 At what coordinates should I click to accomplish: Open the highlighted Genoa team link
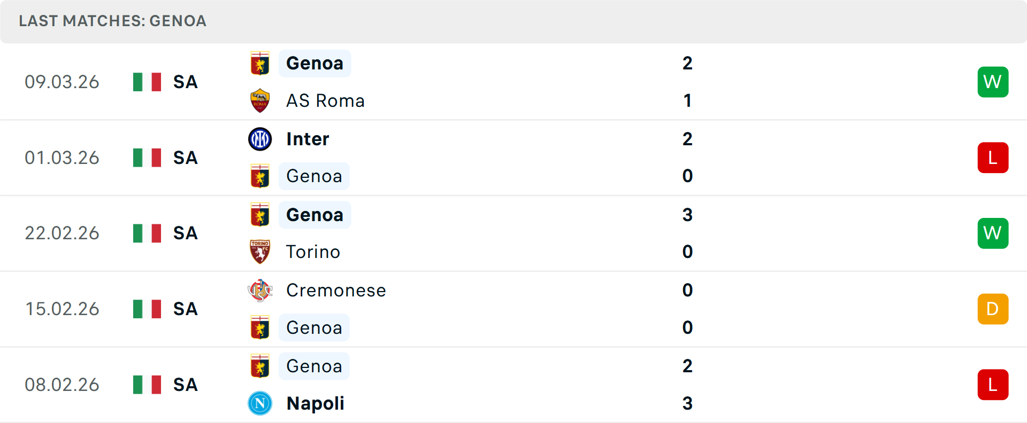pos(315,63)
